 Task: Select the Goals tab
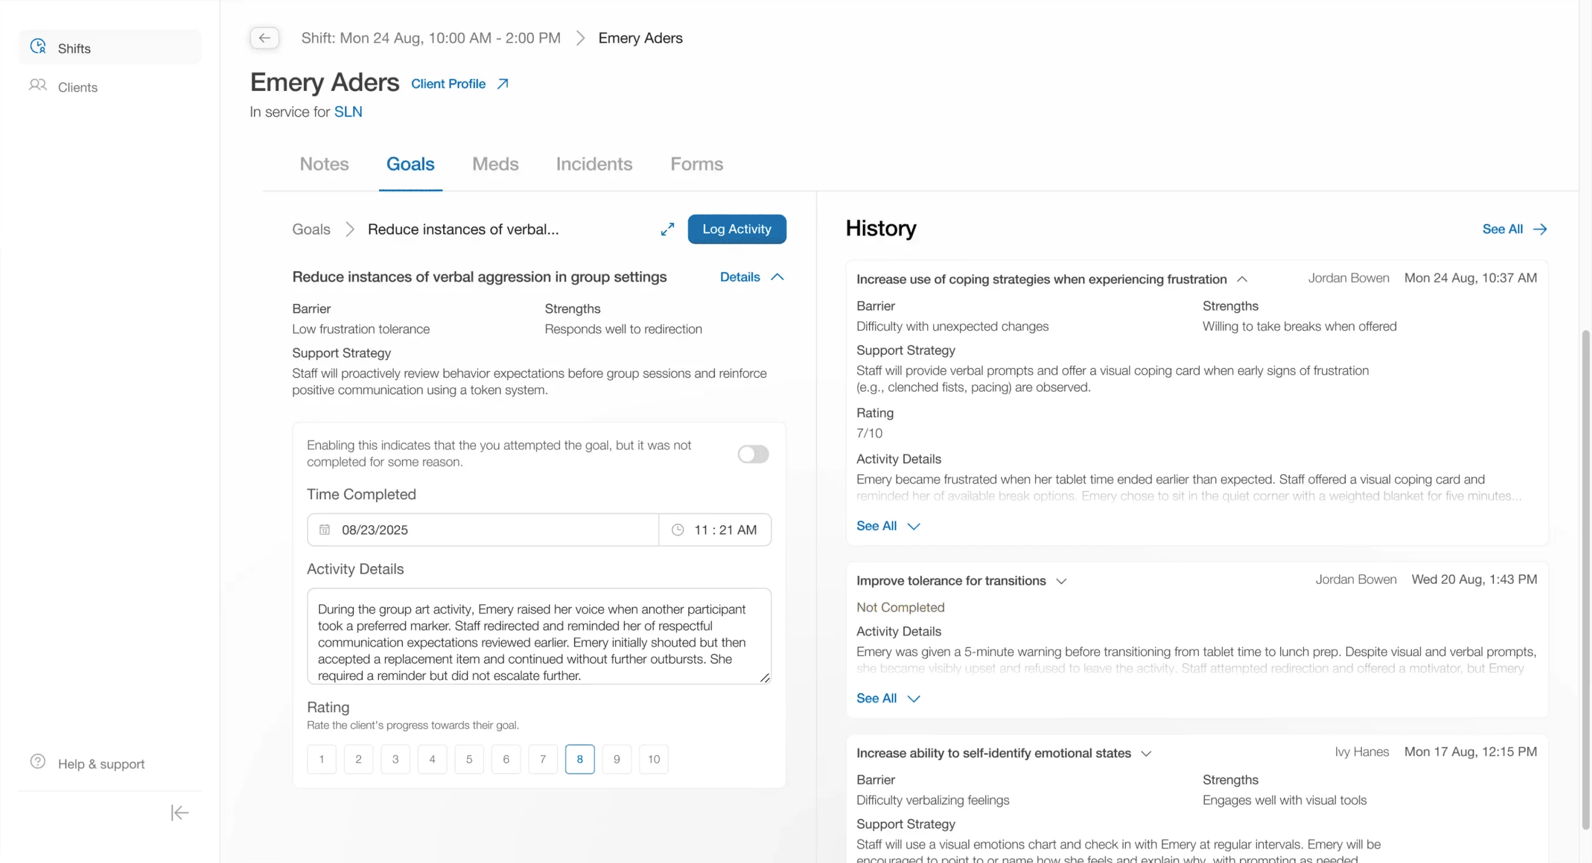click(x=410, y=164)
